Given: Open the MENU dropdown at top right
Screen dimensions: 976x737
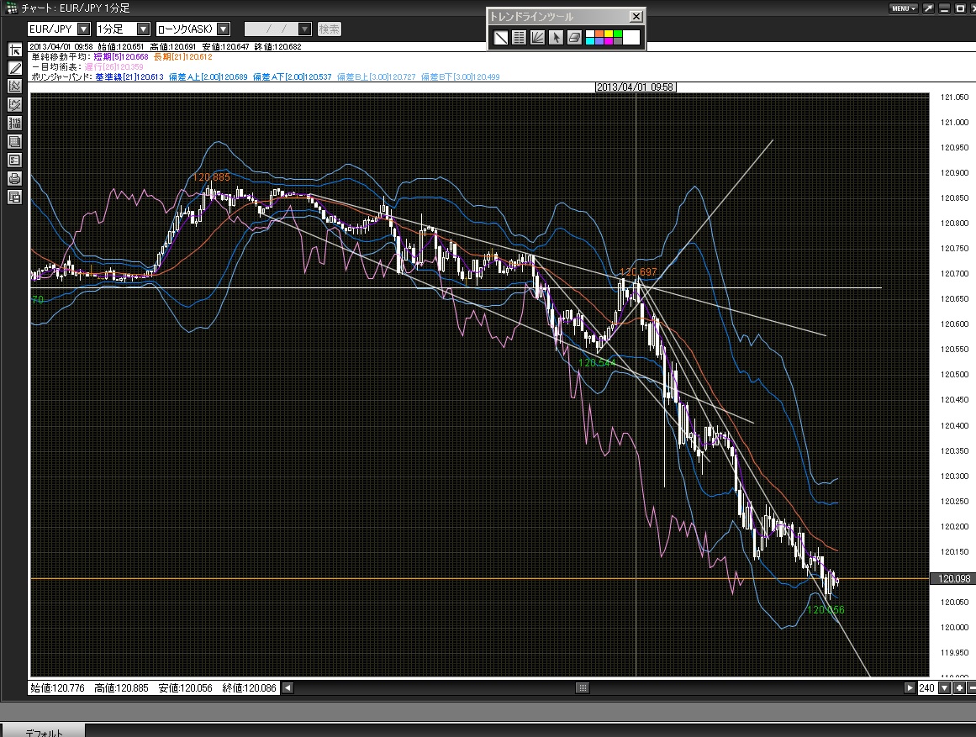Looking at the screenshot, I should [x=903, y=8].
